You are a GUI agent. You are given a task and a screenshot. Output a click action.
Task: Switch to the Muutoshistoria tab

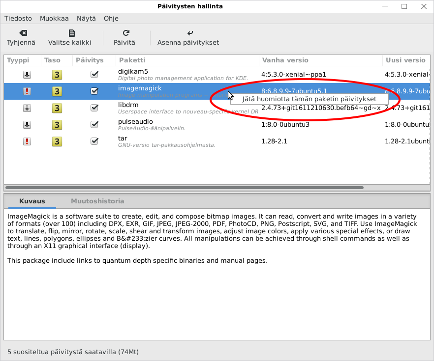(x=97, y=201)
